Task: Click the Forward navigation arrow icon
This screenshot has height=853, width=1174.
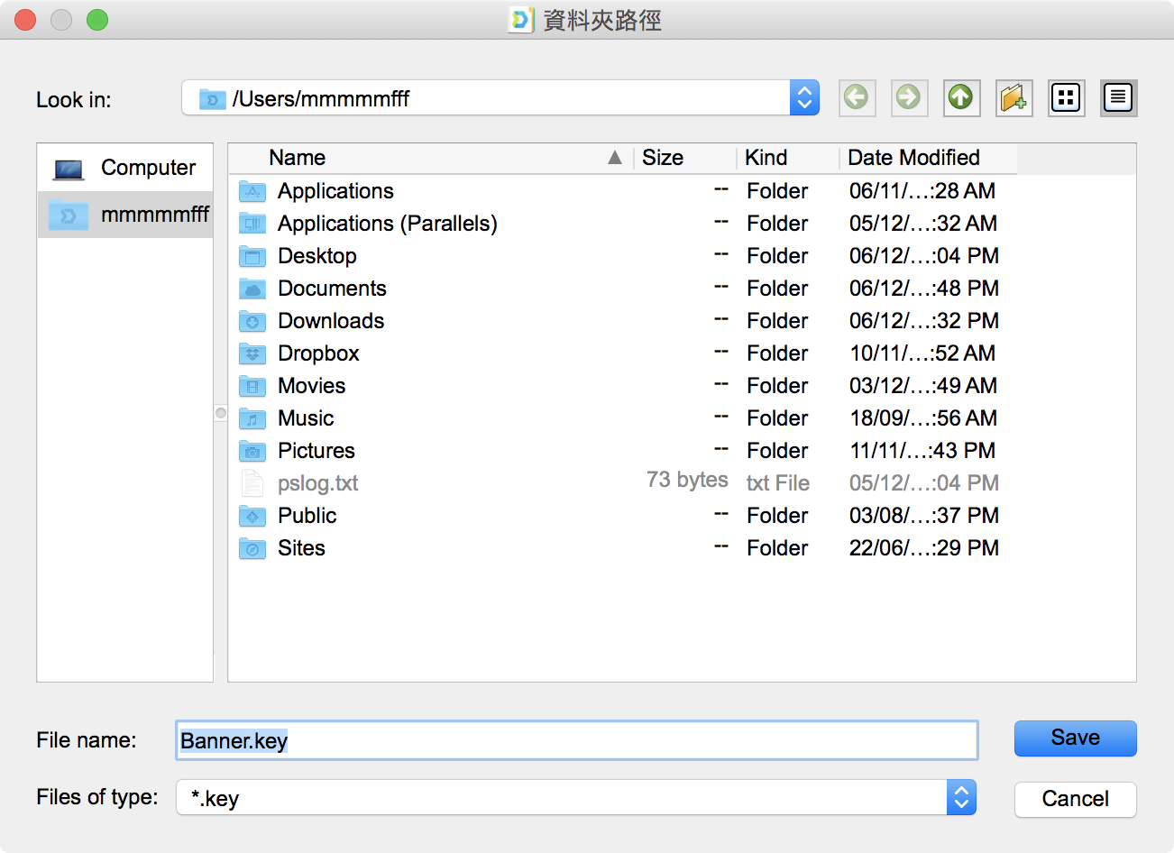Action: click(909, 97)
